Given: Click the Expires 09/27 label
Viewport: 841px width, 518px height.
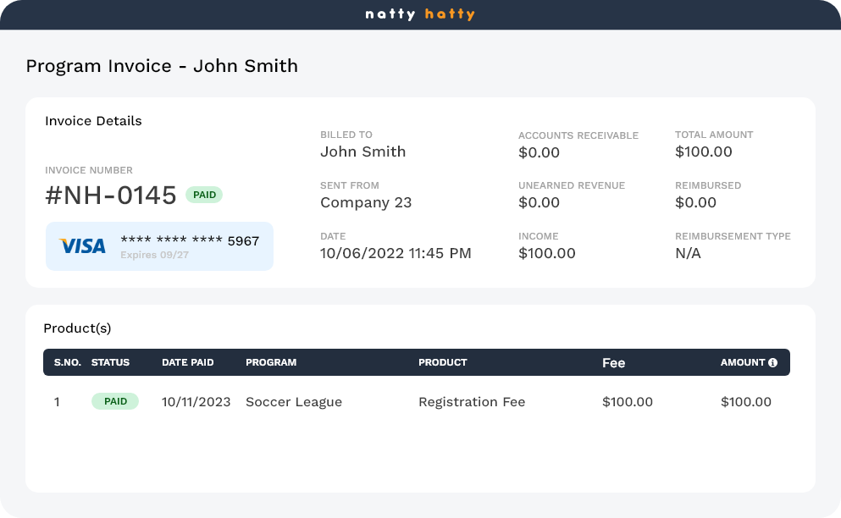Looking at the screenshot, I should click(x=158, y=255).
